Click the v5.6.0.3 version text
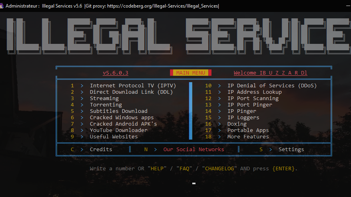The height and width of the screenshot is (197, 351). point(116,73)
